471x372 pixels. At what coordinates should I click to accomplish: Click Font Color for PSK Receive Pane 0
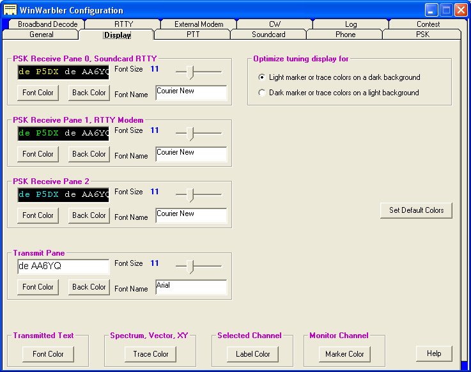38,93
